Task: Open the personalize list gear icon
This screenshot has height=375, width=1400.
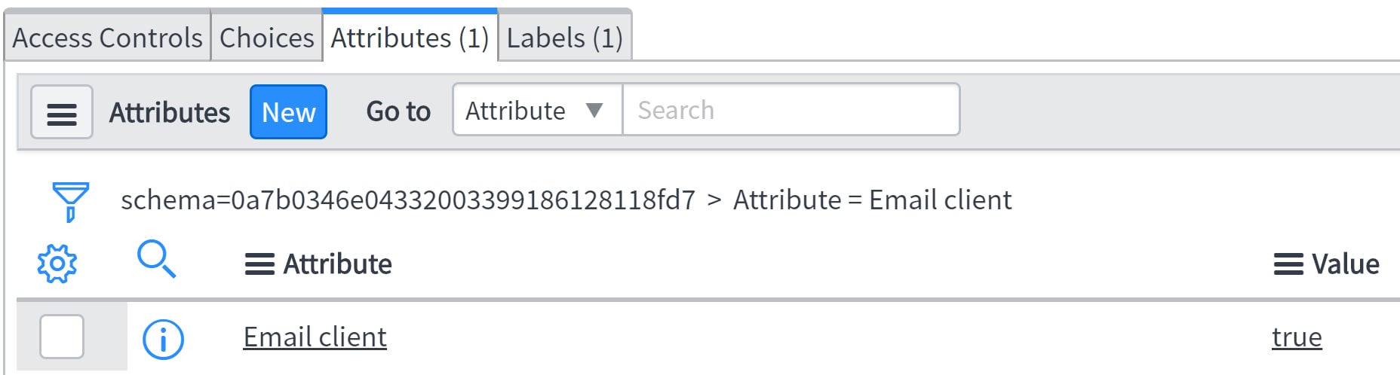Action: (x=57, y=264)
